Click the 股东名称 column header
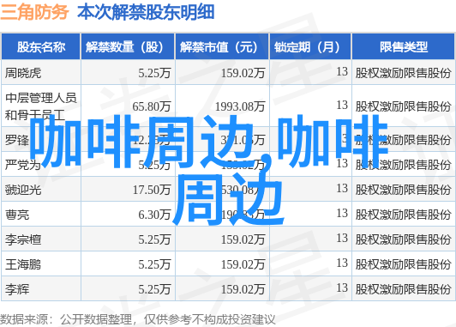The width and height of the screenshot is (456, 327). point(41,47)
